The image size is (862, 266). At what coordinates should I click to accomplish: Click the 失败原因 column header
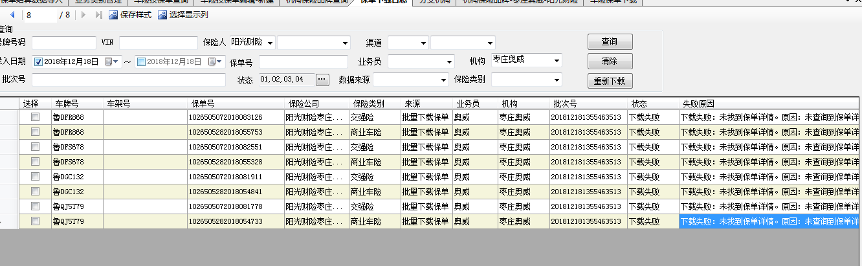click(x=769, y=104)
